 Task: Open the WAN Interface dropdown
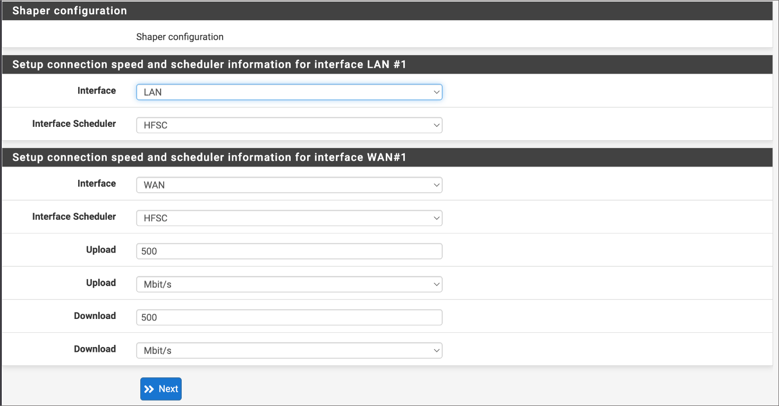289,185
